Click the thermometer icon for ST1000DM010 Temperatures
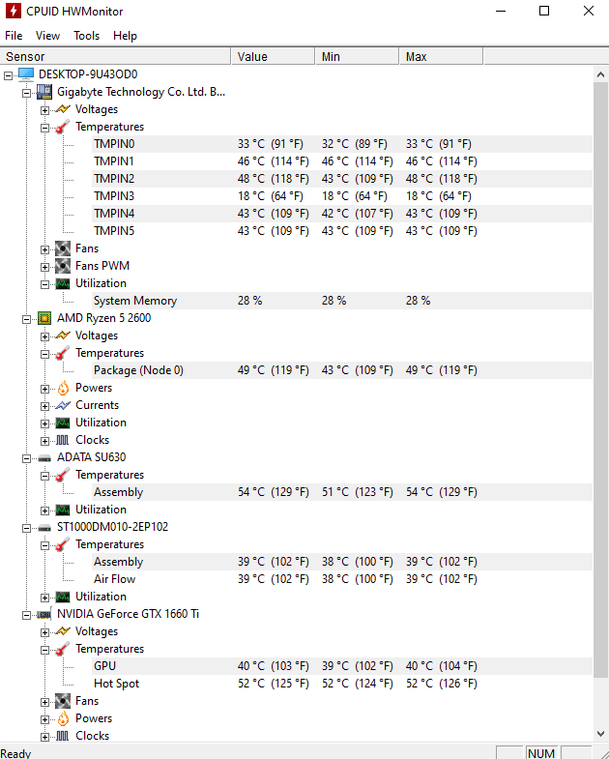The height and width of the screenshot is (759, 609). click(63, 544)
